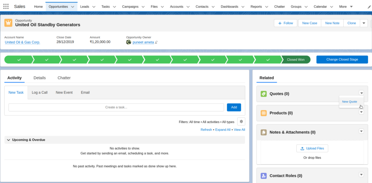The width and height of the screenshot is (372, 183).
Task: Click the Contact Roles icon
Action: [264, 176]
